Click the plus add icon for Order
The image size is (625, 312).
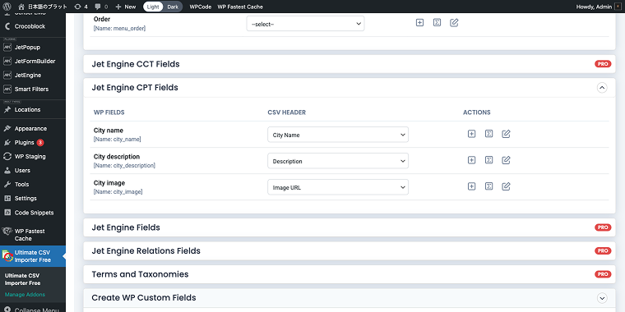coord(419,23)
